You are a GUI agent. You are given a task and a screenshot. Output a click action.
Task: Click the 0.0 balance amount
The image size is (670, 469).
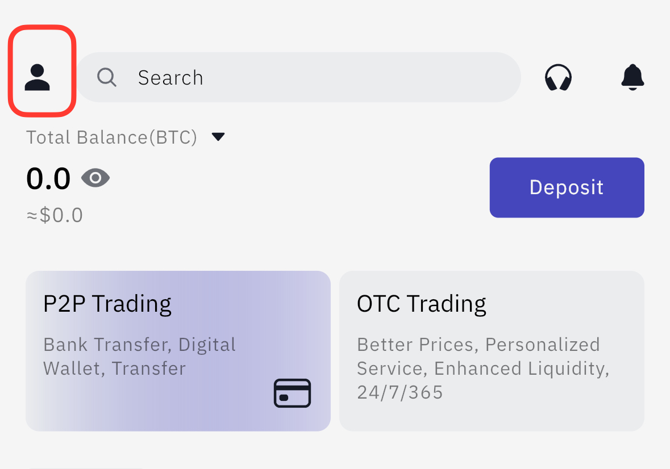tap(48, 178)
